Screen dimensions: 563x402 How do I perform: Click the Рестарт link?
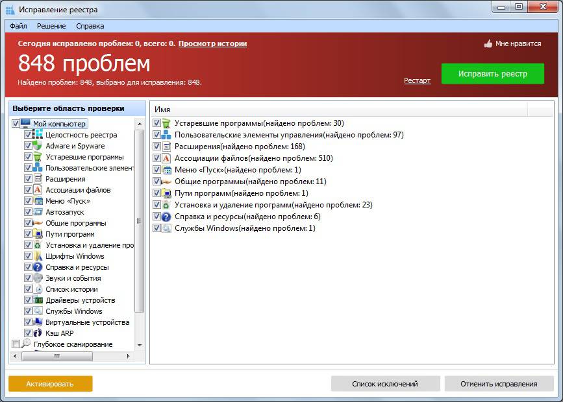coord(418,80)
